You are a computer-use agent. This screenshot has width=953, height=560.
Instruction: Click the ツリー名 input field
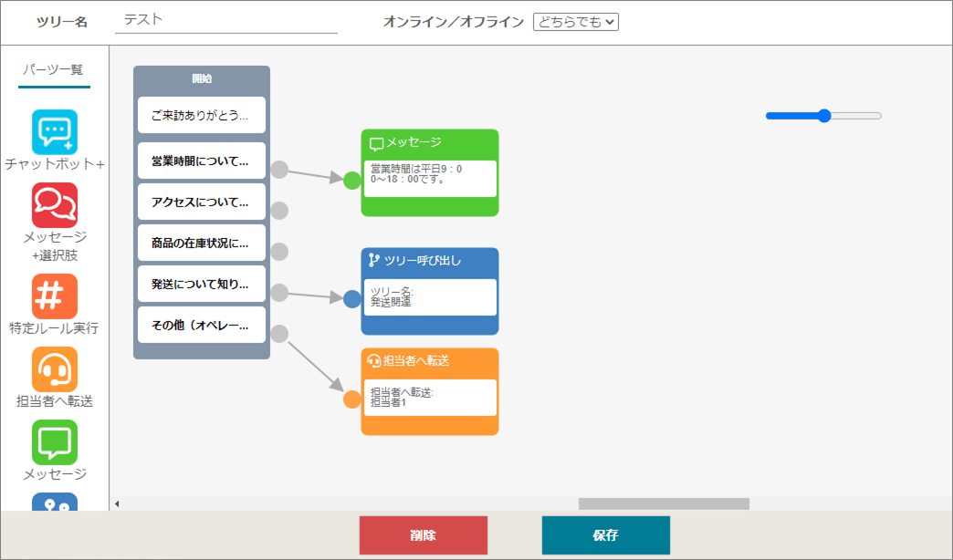(226, 20)
